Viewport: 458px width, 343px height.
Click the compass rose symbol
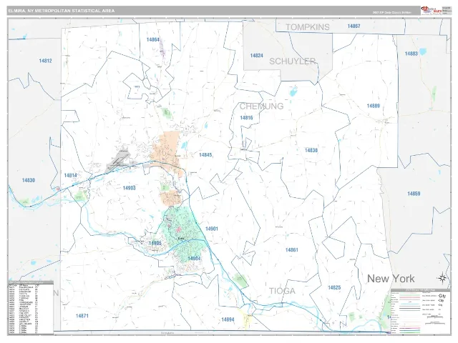click(442, 278)
